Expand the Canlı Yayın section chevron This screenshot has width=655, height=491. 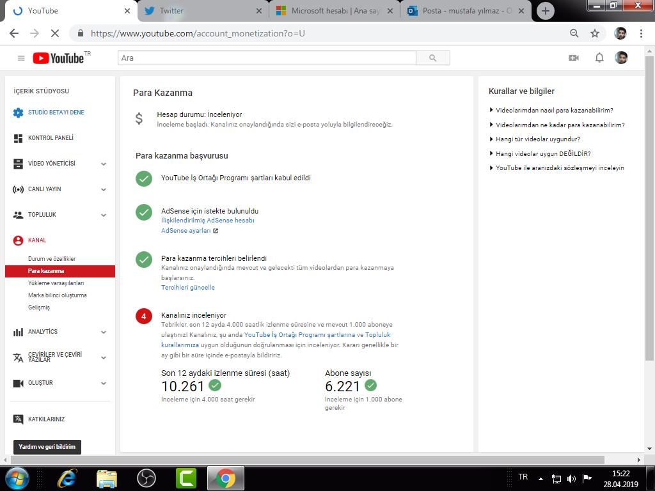(104, 189)
